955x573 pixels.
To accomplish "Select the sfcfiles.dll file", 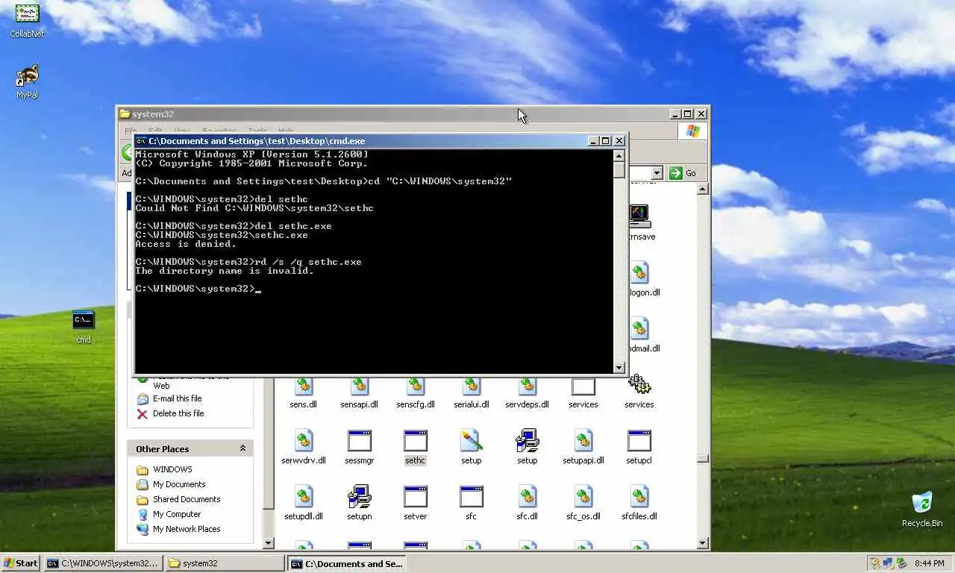I will click(639, 503).
